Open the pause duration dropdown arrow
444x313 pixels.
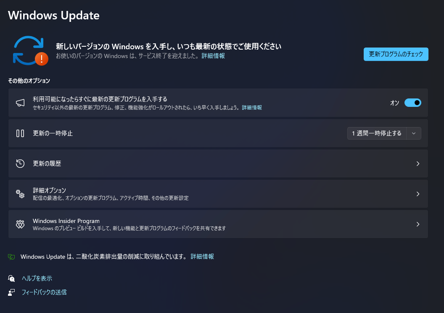point(414,133)
